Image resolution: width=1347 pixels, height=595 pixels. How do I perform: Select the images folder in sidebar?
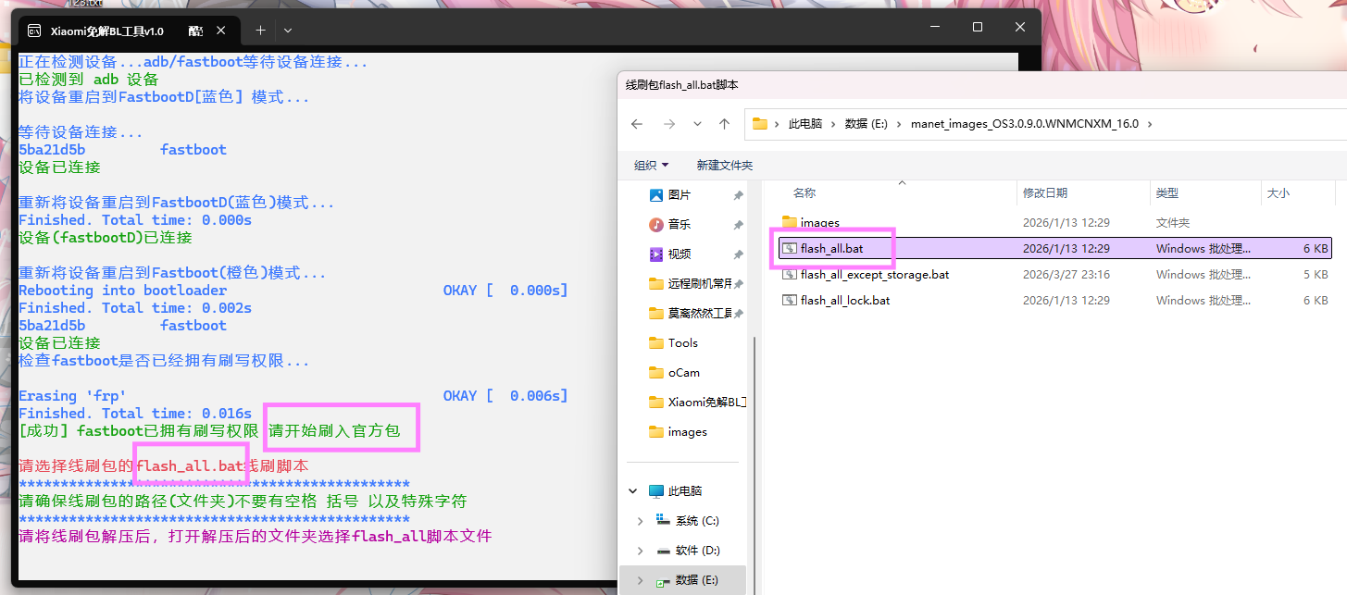coord(678,432)
